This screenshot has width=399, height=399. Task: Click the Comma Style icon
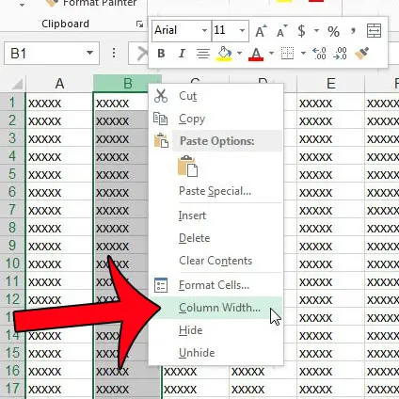353,31
